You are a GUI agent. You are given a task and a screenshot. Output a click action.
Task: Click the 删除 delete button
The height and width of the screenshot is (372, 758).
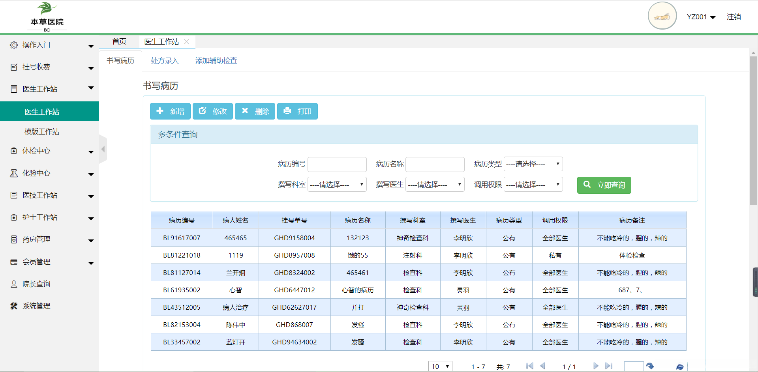coord(255,111)
